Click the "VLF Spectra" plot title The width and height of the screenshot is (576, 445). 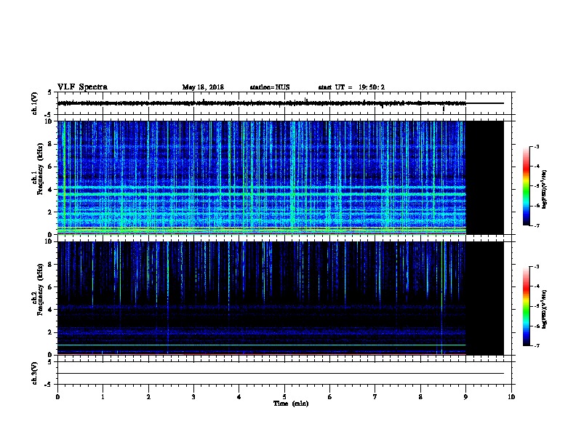[x=82, y=87]
